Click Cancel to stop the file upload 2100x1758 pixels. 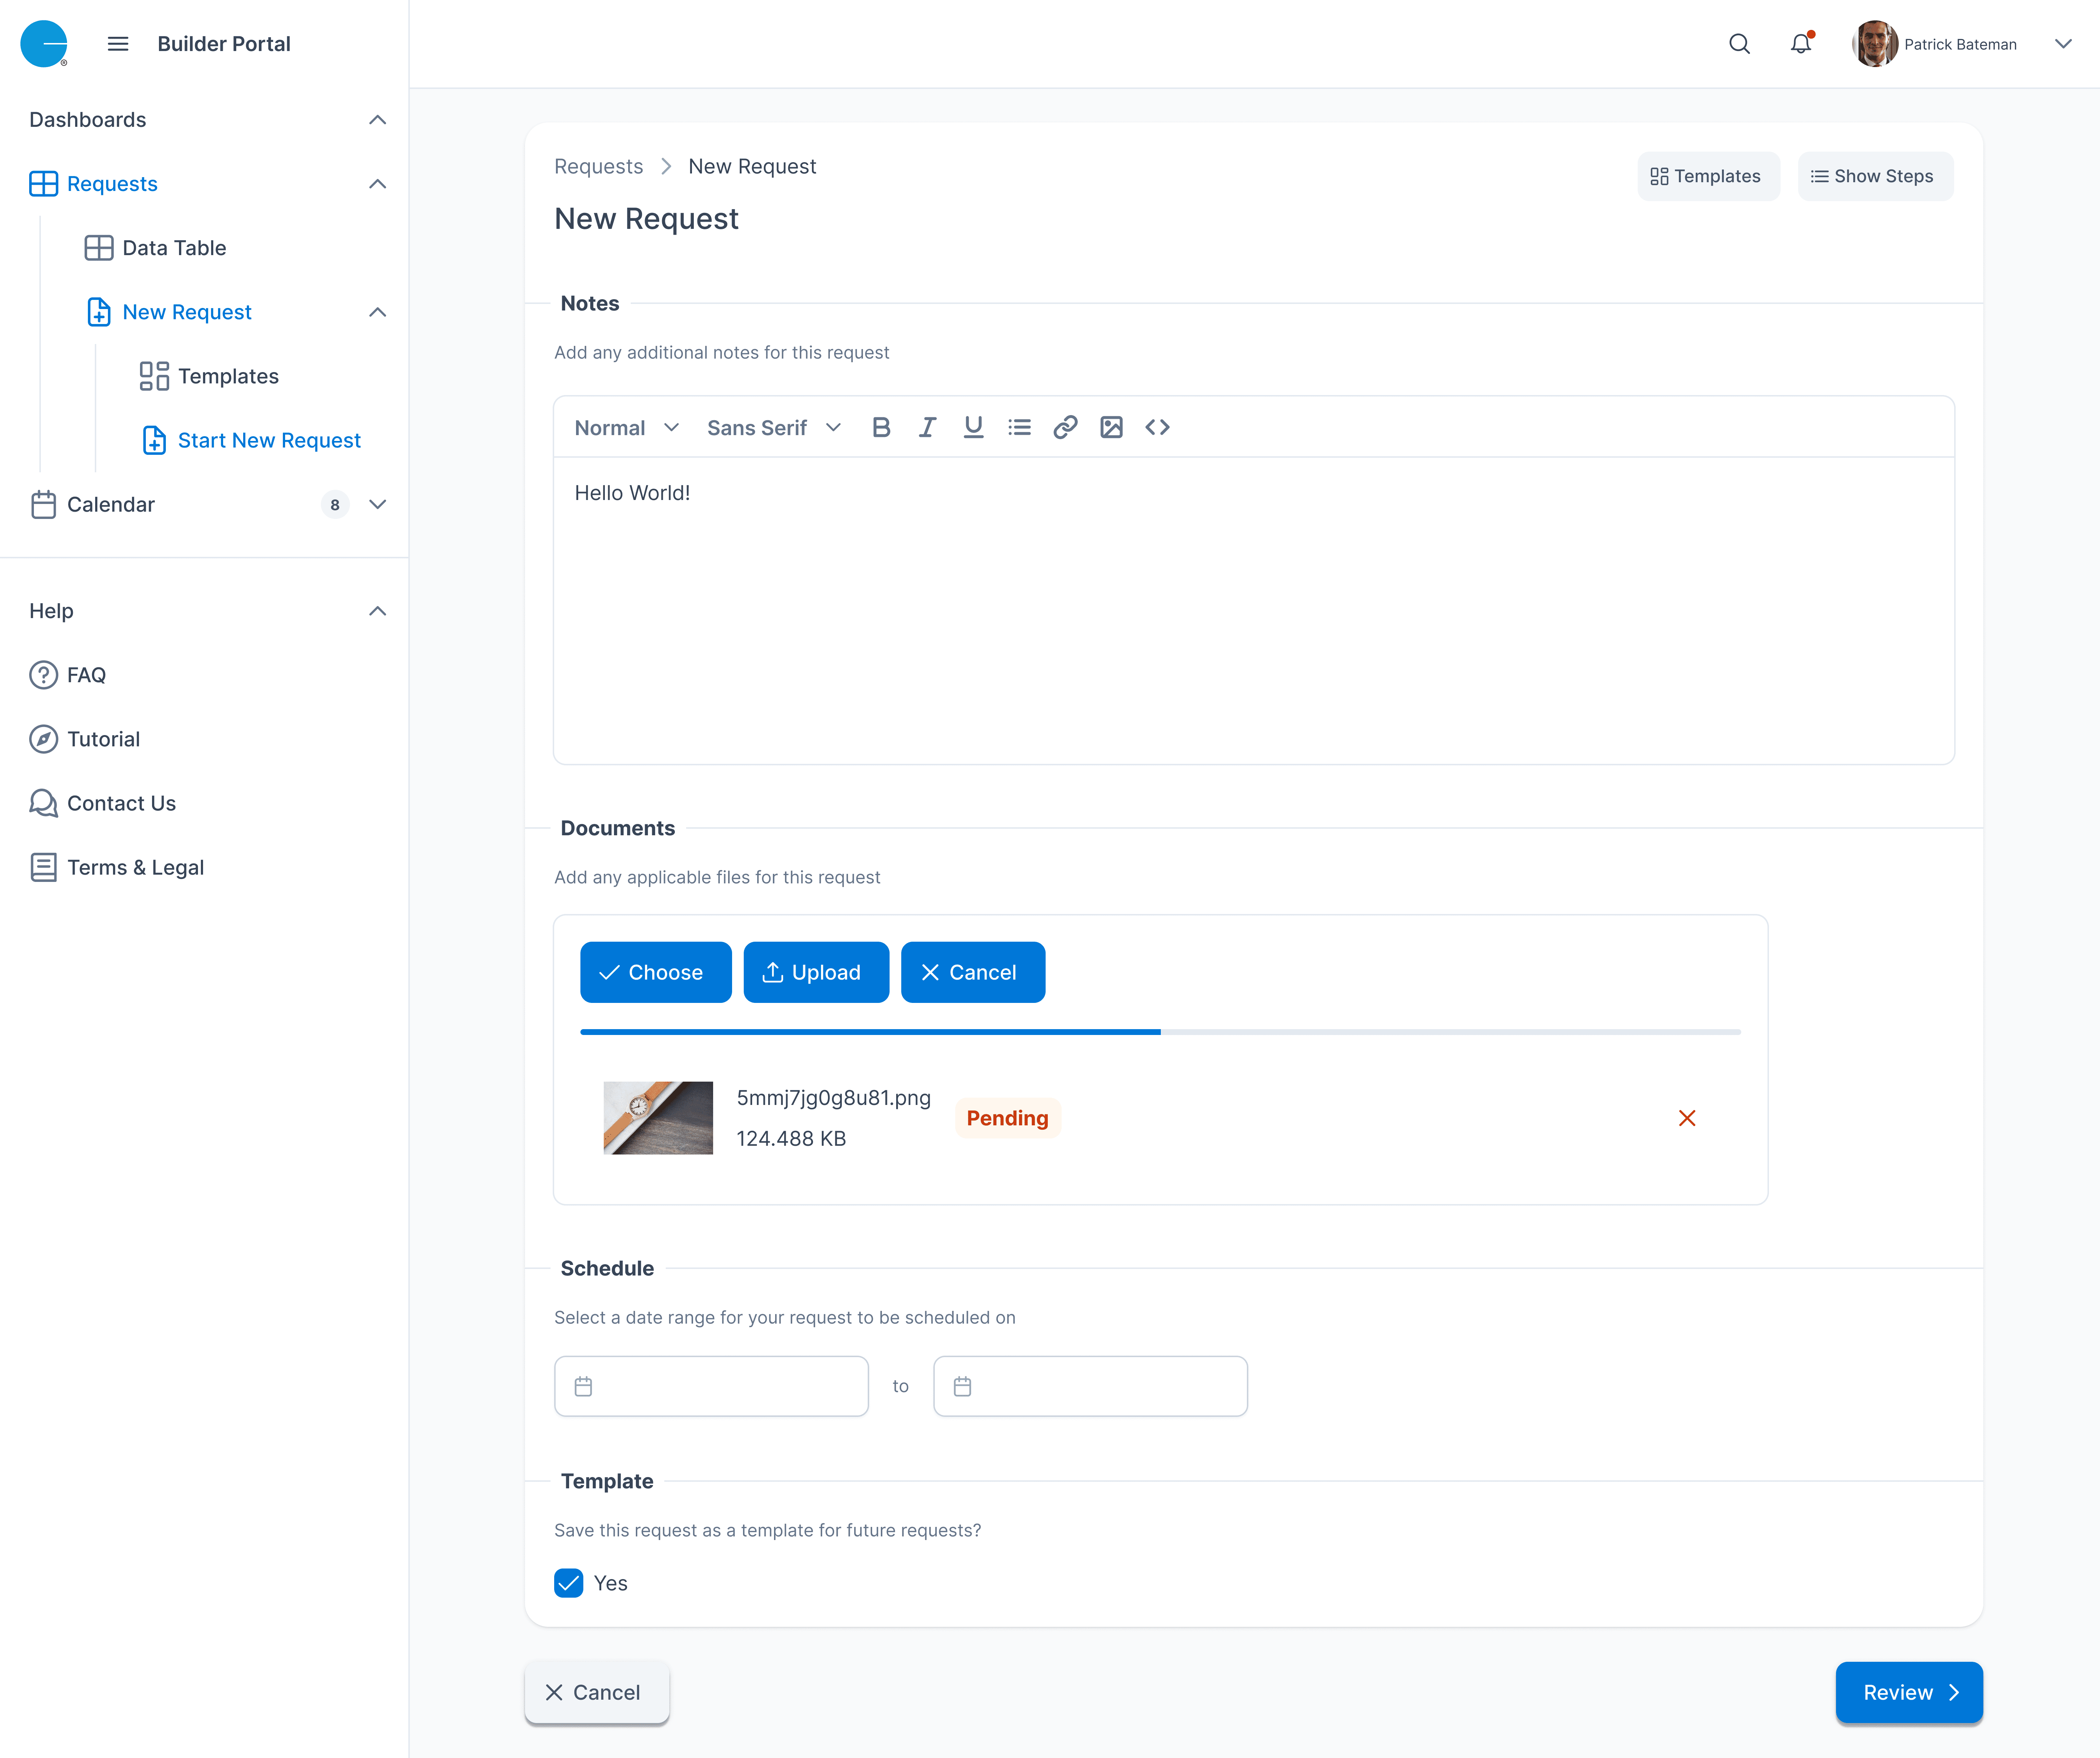click(972, 972)
